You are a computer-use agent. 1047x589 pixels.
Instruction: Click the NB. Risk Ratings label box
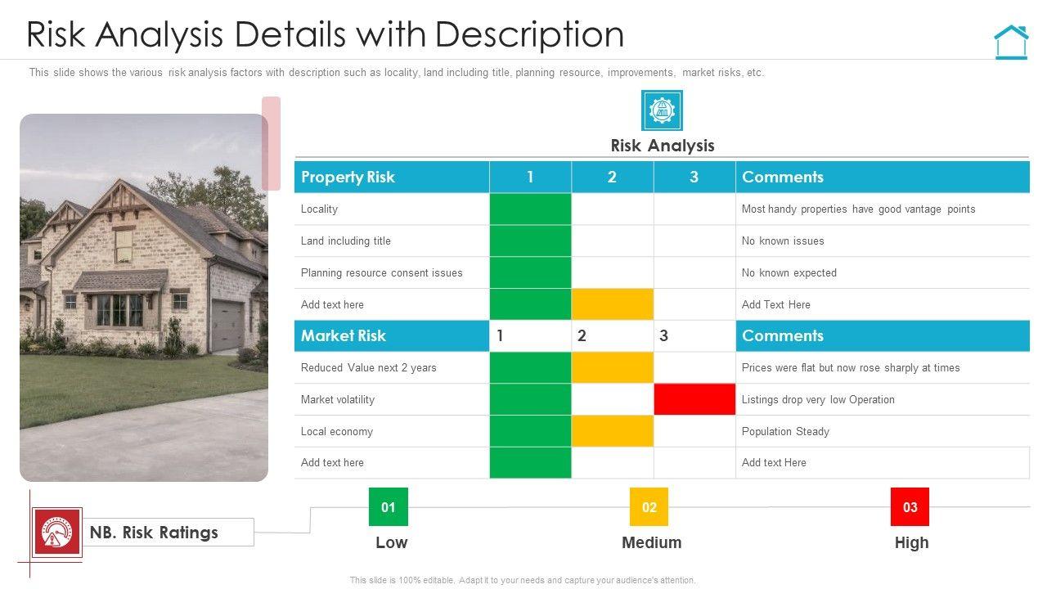click(169, 533)
